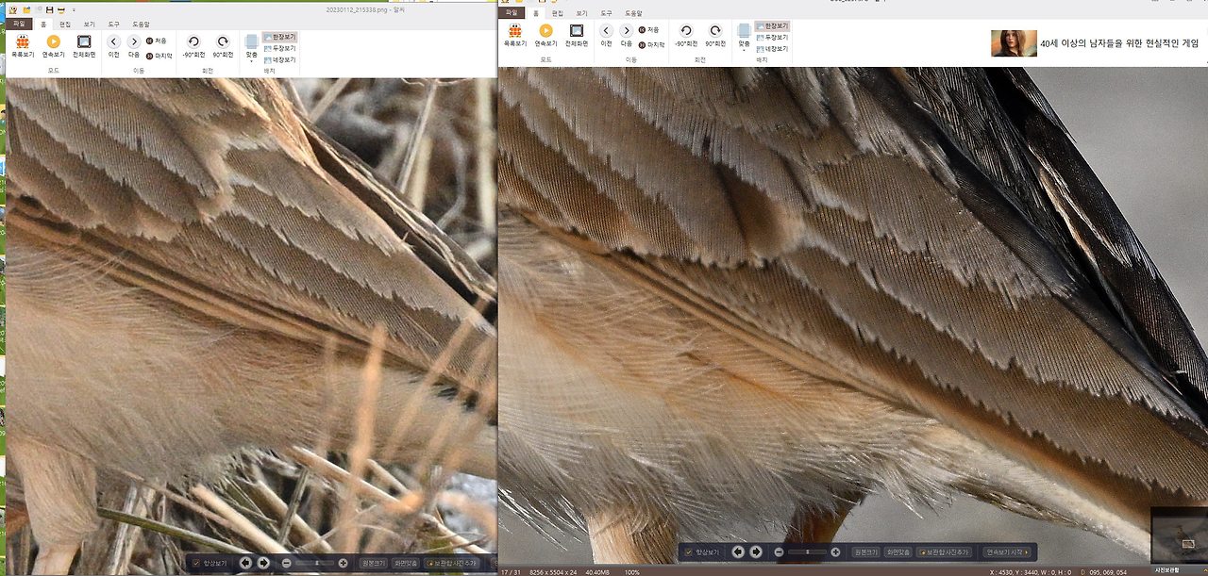Click previous arrow in right bottom bar
Viewport: 1208px width, 576px height.
click(x=738, y=552)
